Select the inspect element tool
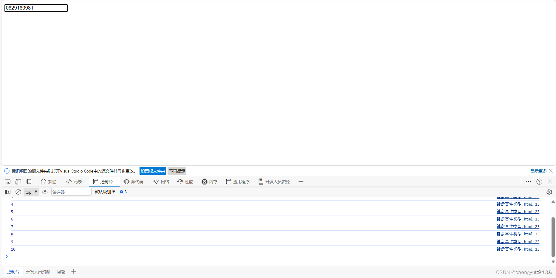The image size is (556, 278). (x=7, y=181)
